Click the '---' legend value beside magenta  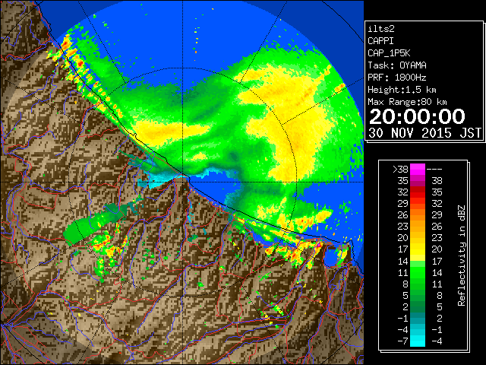pos(434,169)
